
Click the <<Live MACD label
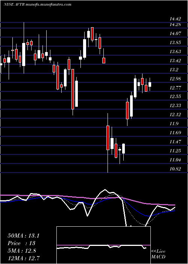click(x=158, y=254)
